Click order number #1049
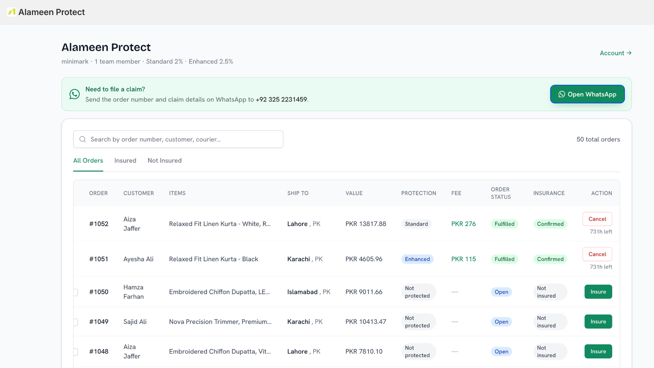The image size is (654, 368). (x=99, y=321)
